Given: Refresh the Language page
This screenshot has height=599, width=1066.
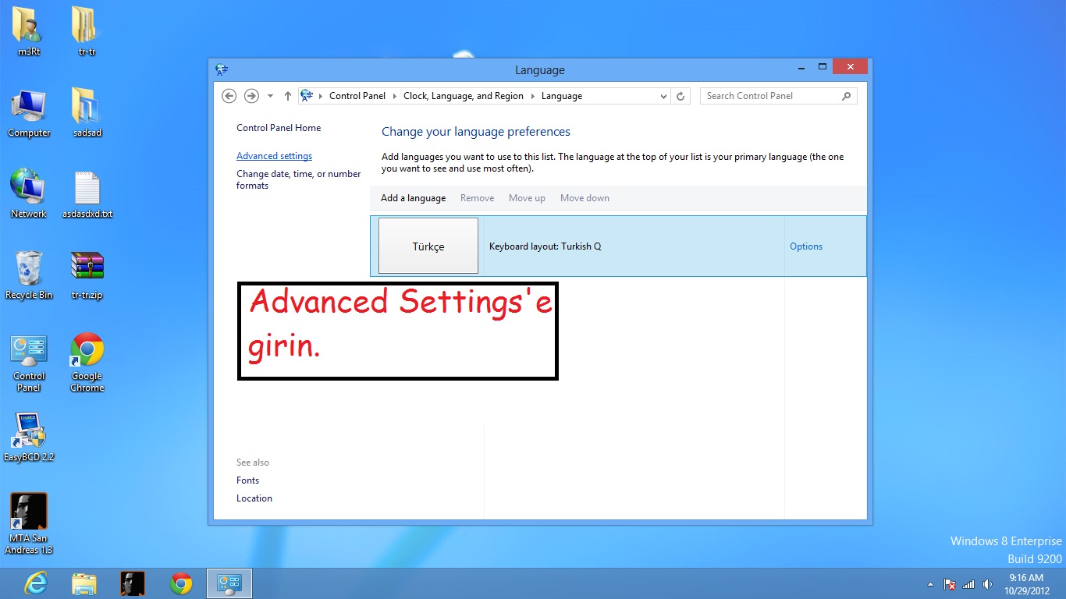Looking at the screenshot, I should (680, 96).
